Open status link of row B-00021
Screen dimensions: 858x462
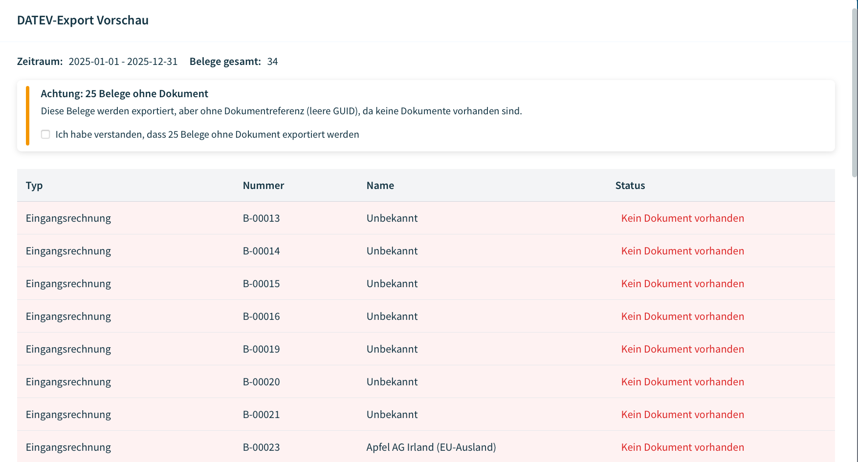coord(682,414)
